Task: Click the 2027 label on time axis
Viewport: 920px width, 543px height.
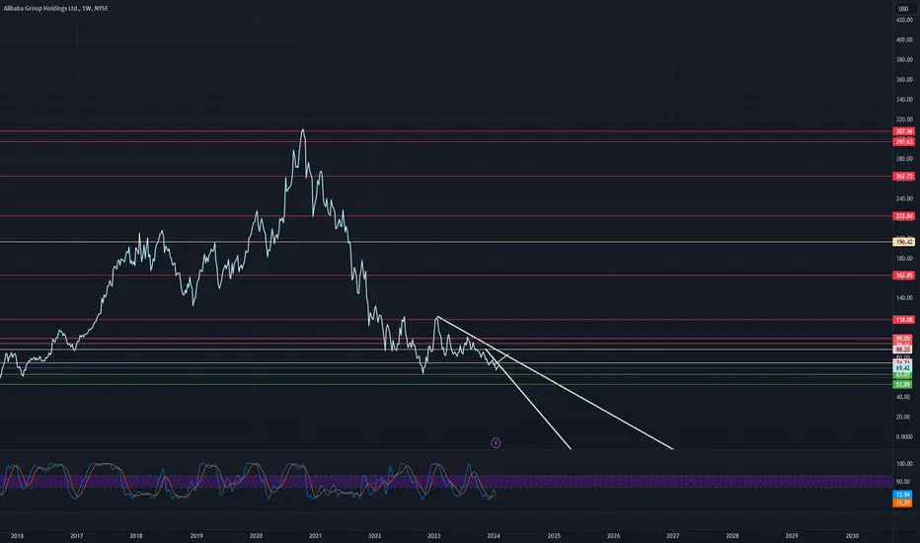Action: 673,536
